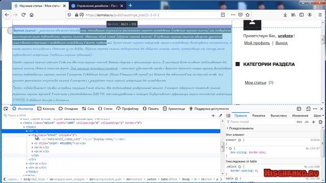Open the sidebar tabs overflow dropdown
The image size is (326, 183).
tap(323, 115)
